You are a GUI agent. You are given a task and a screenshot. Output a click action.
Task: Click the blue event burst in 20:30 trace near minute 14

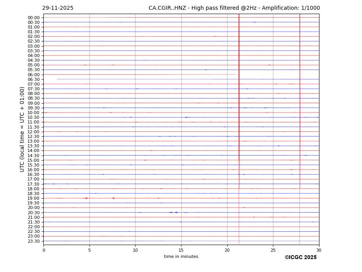[174, 213]
